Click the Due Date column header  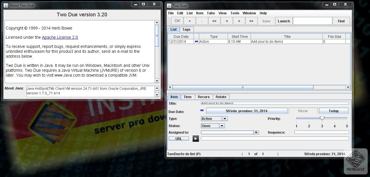(x=181, y=37)
